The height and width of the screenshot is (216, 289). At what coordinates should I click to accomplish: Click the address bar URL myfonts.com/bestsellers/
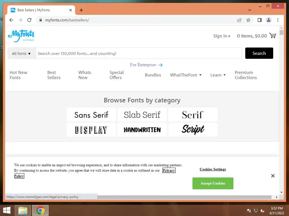click(x=67, y=20)
